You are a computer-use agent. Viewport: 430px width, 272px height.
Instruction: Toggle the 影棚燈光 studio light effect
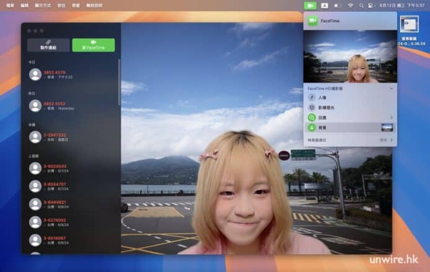(x=312, y=107)
